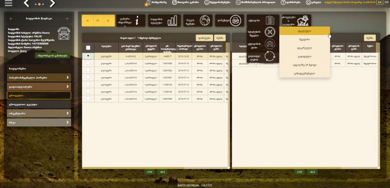The image size is (390, 188).
Task: Click the search button above left table
Action: coord(220,38)
